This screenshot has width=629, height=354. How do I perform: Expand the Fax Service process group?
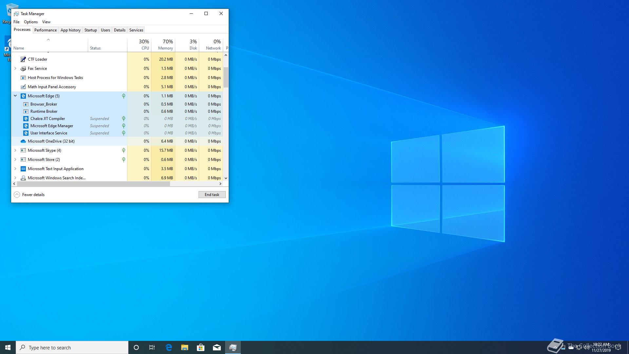click(x=15, y=69)
